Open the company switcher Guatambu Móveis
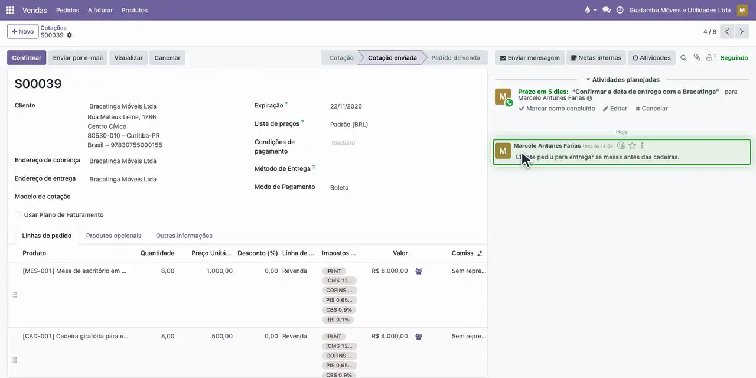The width and height of the screenshot is (756, 378). [x=680, y=10]
